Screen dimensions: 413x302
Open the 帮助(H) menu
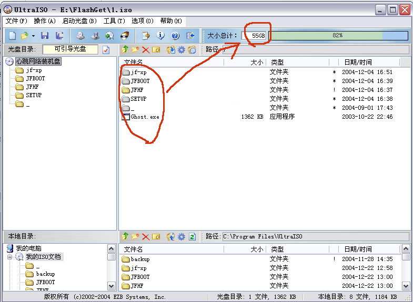[x=171, y=21]
